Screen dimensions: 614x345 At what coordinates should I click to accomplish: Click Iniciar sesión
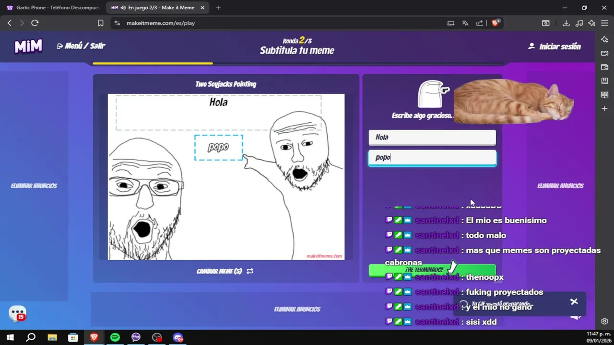pos(555,46)
